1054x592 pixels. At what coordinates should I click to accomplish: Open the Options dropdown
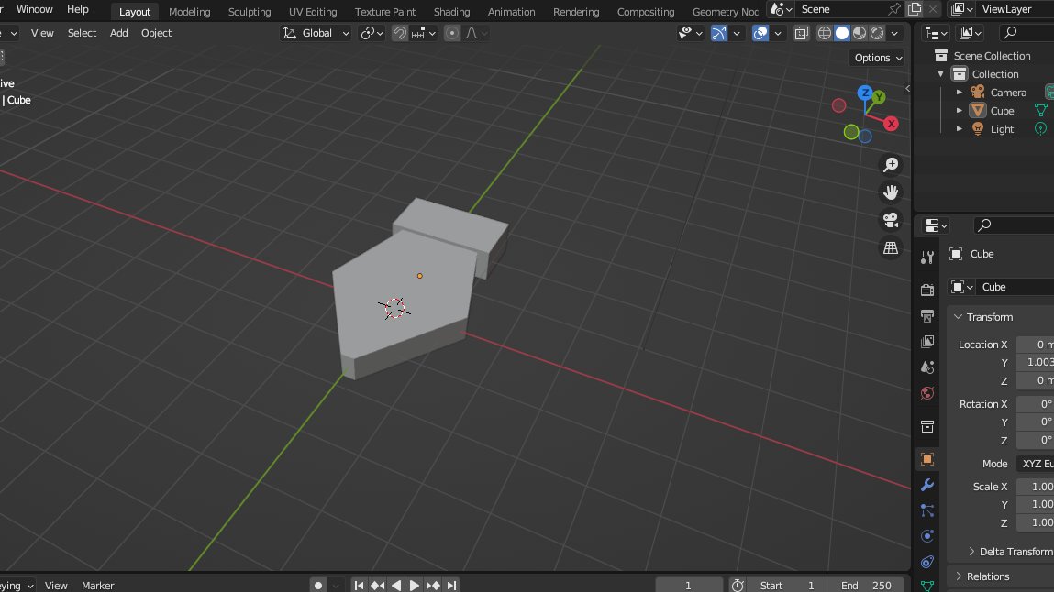(x=878, y=58)
